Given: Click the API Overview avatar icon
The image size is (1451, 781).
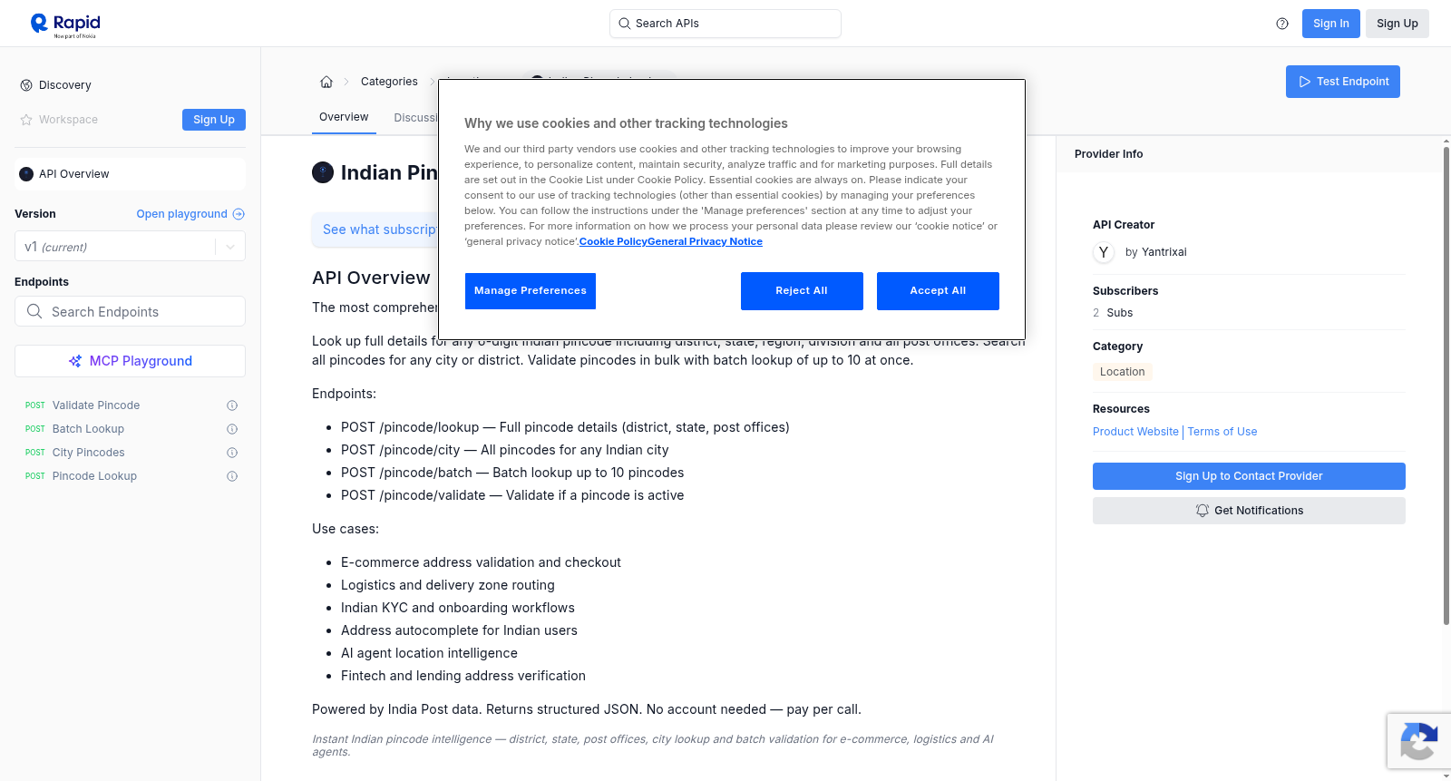Looking at the screenshot, I should (x=26, y=174).
